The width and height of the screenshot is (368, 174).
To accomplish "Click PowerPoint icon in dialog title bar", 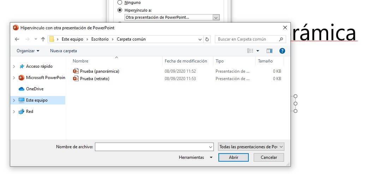I will pyautogui.click(x=16, y=28).
